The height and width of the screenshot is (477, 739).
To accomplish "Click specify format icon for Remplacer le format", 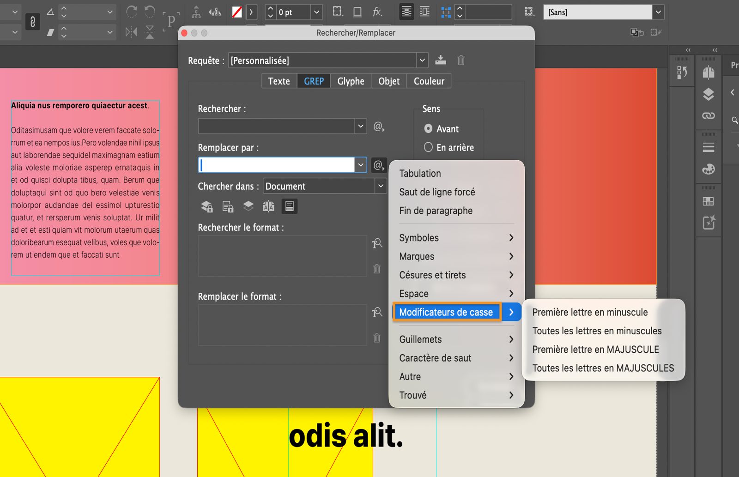I will click(377, 312).
